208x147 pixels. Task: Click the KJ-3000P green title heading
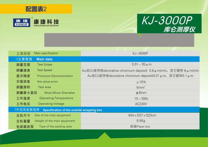coord(167,20)
